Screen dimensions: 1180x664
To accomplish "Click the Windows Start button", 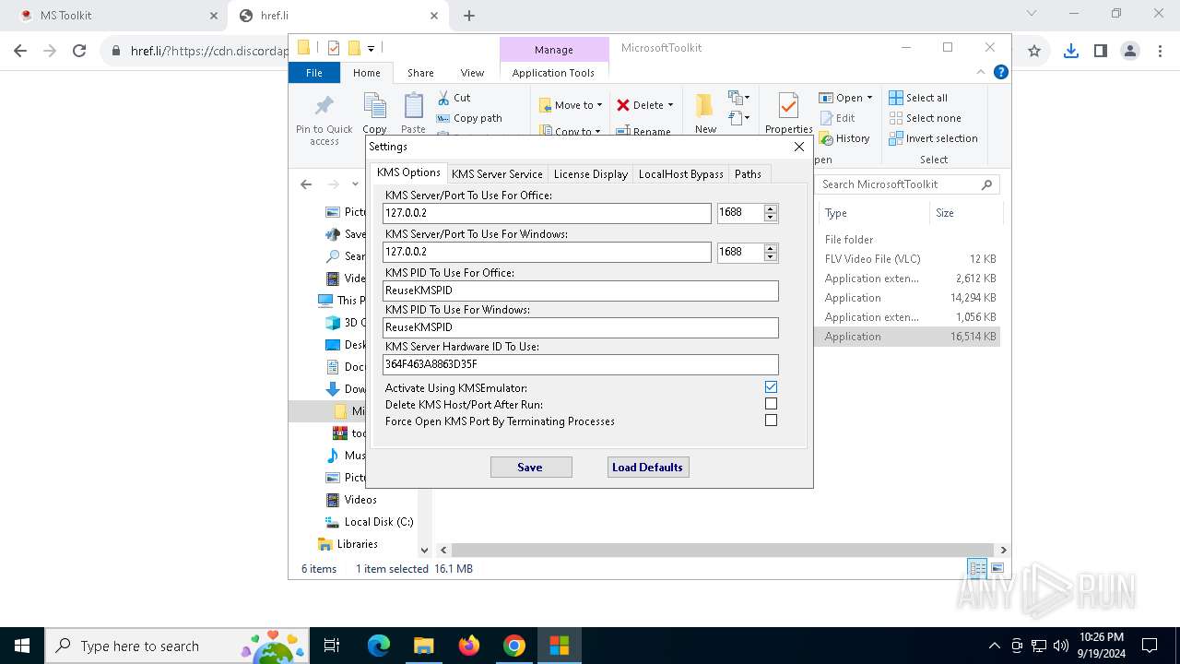I will (x=21, y=646).
